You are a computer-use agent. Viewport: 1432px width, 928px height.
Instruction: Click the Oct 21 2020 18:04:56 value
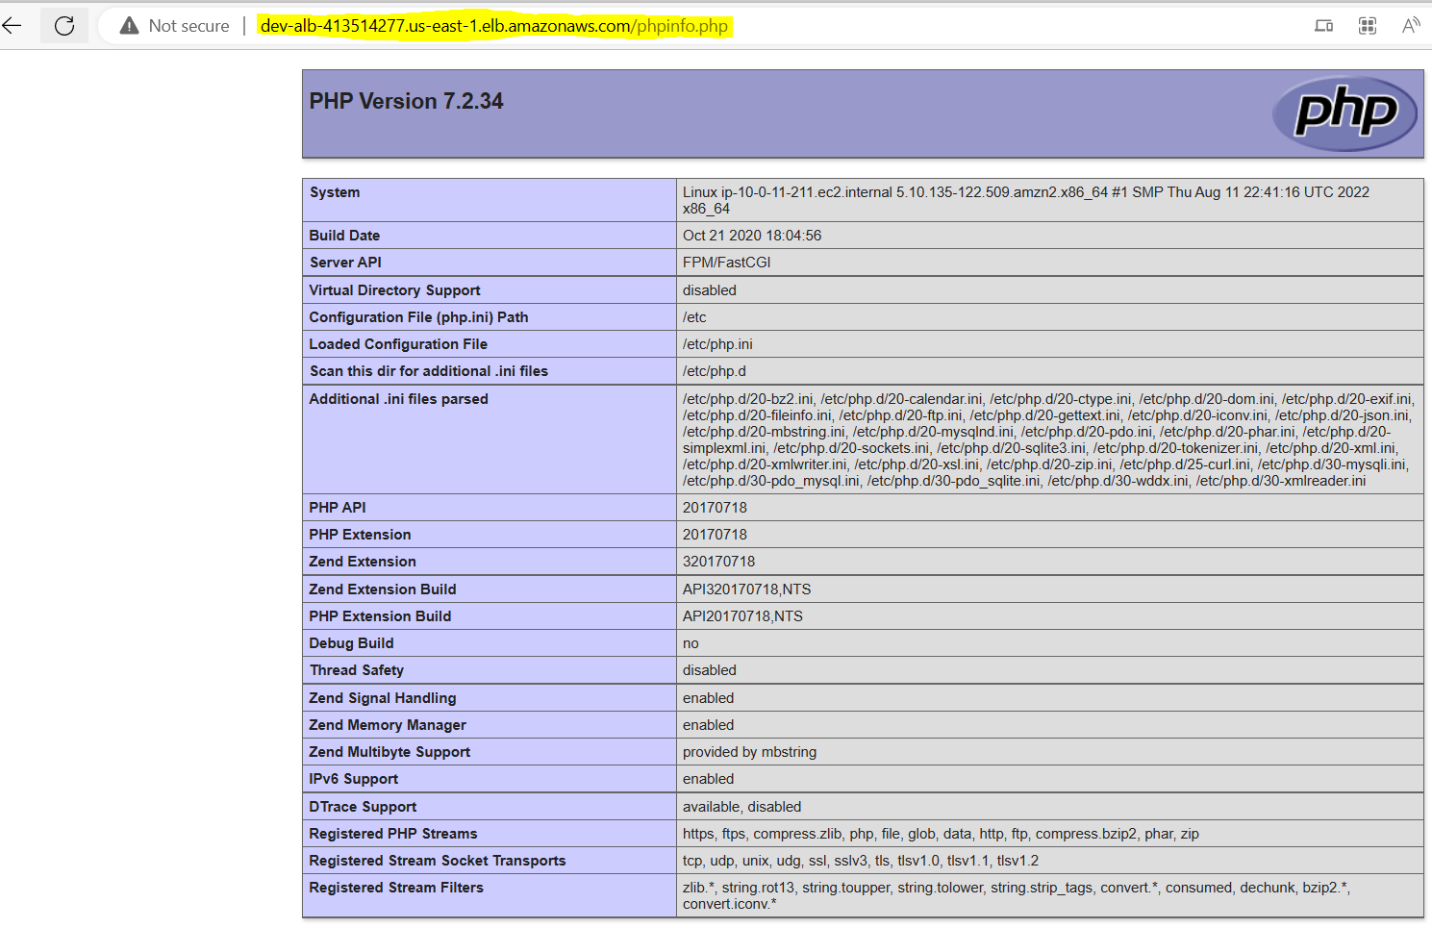752,236
